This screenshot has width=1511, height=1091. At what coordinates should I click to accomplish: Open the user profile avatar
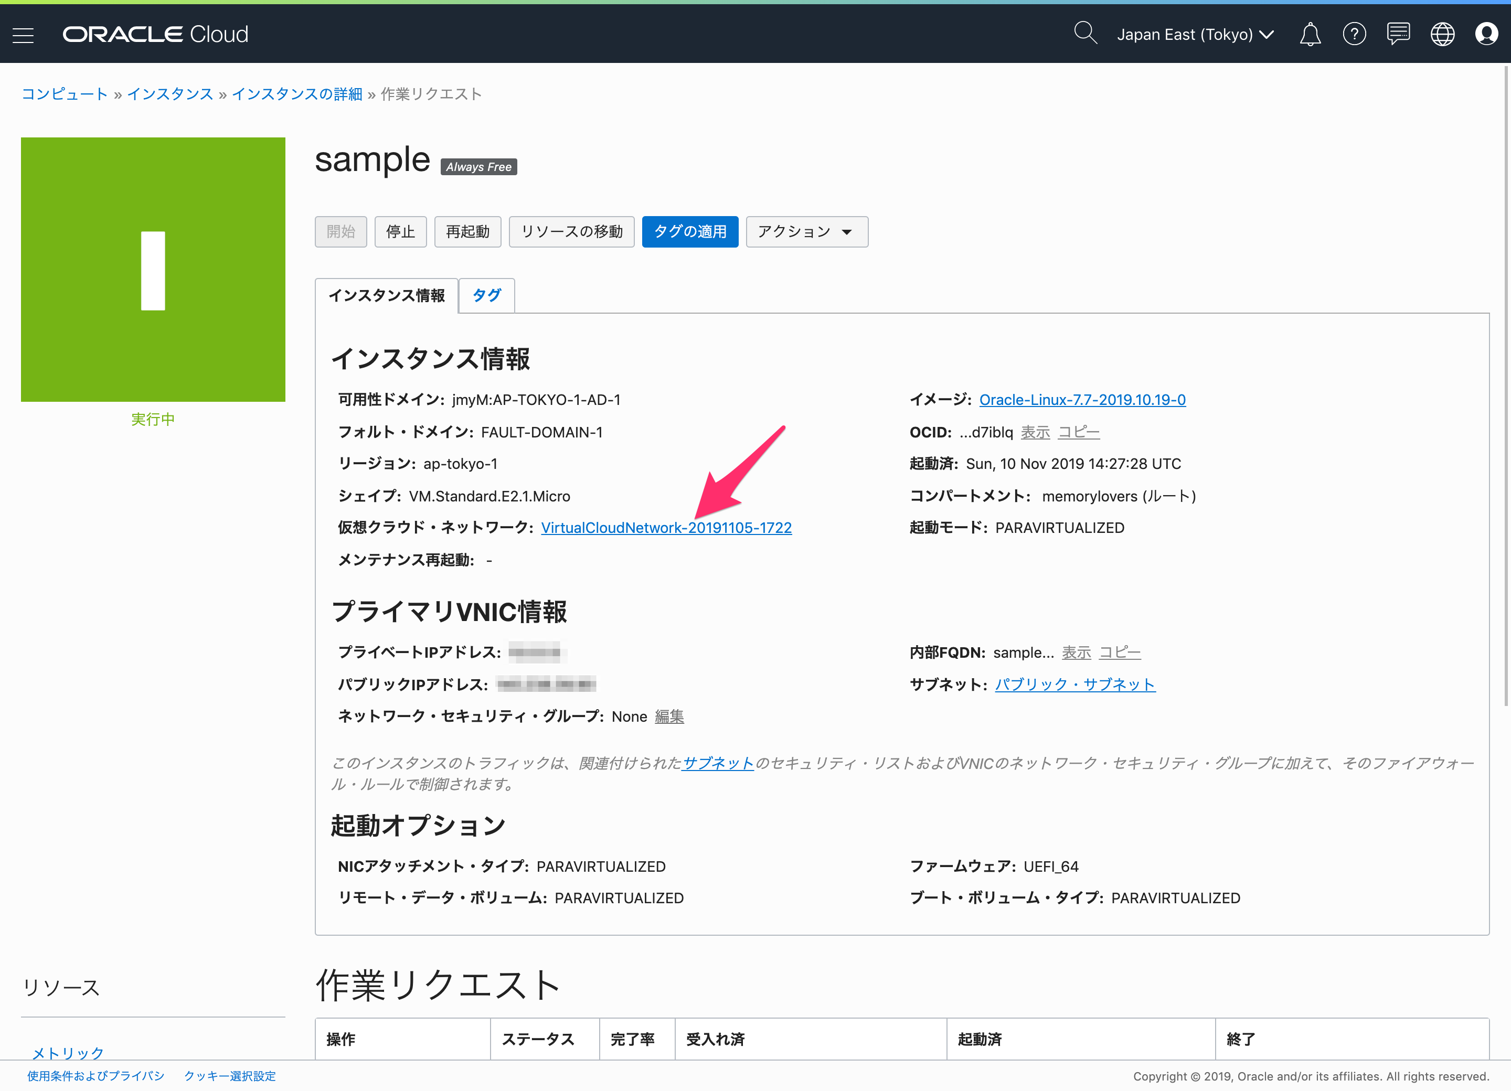click(1486, 34)
